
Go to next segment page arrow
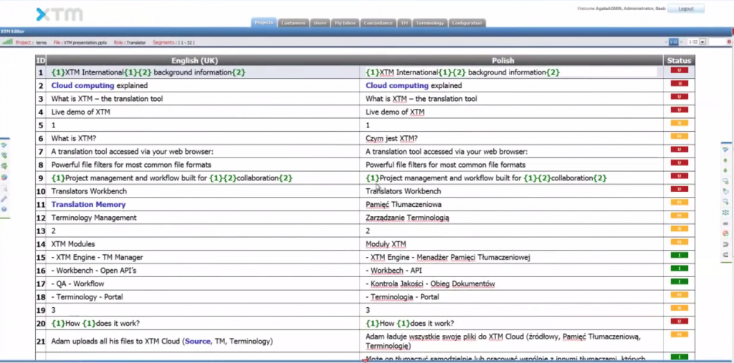tap(682, 42)
